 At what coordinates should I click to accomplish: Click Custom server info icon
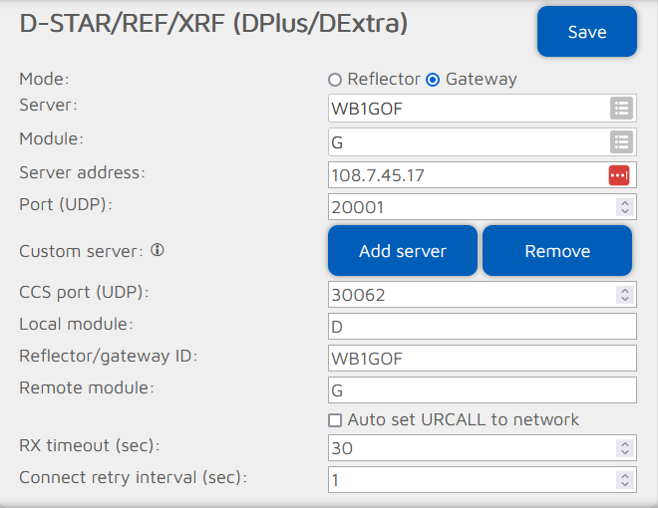click(x=157, y=250)
